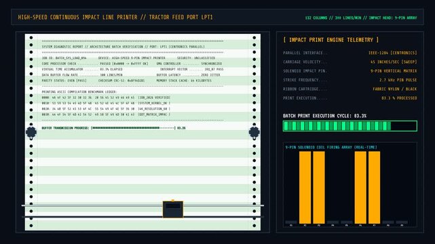
Task: Click the Job ID text on the printout
Action: [64, 58]
